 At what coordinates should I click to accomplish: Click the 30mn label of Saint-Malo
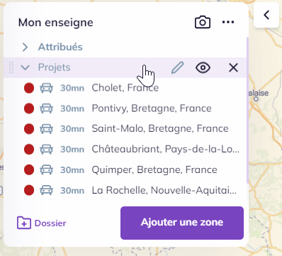72,129
